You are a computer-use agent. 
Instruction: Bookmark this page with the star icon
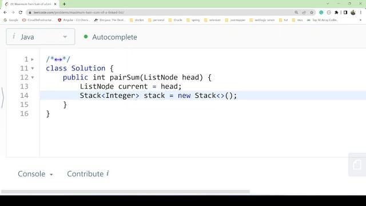pyautogui.click(x=312, y=13)
